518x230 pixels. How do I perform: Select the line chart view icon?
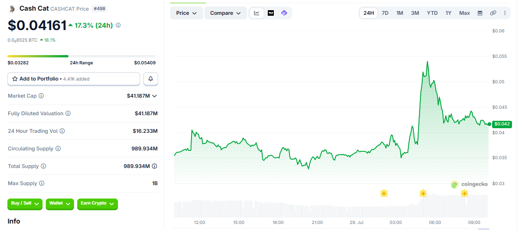[x=257, y=13]
